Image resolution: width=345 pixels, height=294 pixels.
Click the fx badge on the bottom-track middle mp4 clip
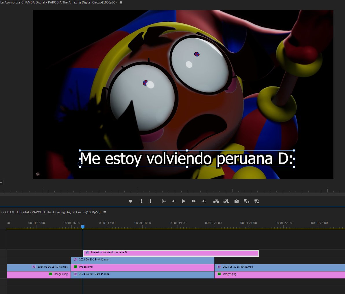point(75,274)
